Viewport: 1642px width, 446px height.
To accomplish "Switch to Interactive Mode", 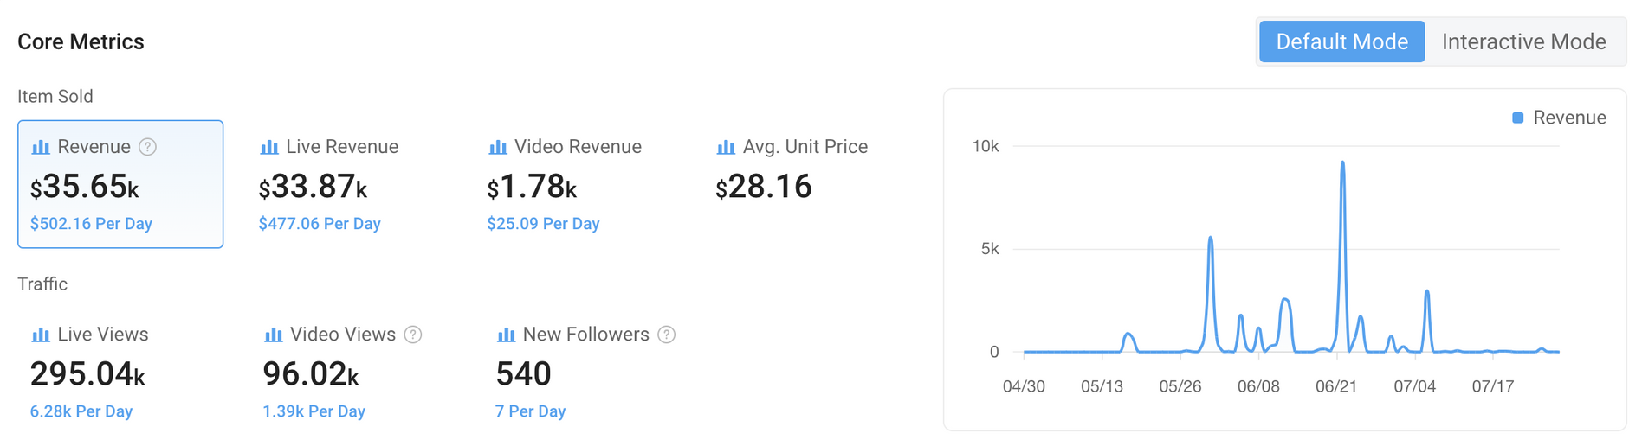I will click(x=1523, y=41).
